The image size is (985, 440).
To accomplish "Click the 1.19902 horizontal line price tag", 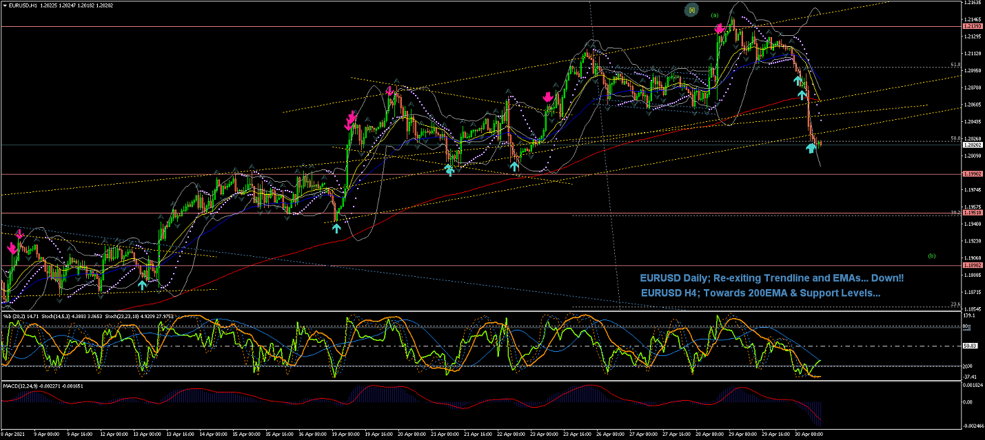I will [x=973, y=174].
